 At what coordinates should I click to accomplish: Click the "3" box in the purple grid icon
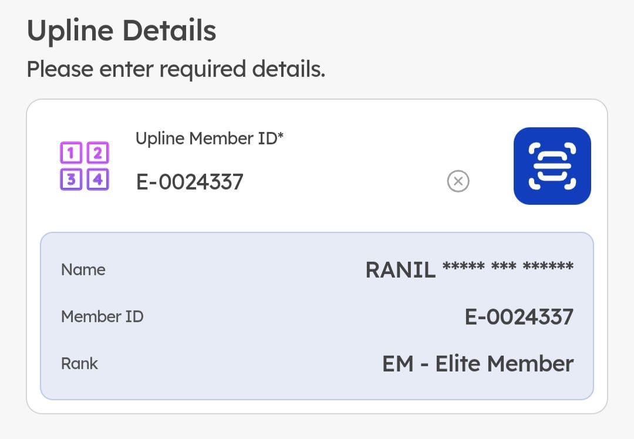tap(71, 179)
